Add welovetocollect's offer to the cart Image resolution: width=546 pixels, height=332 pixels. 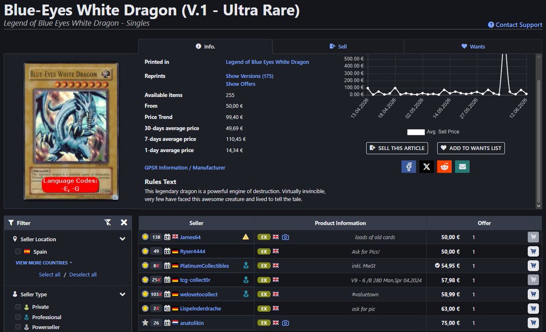pos(533,294)
